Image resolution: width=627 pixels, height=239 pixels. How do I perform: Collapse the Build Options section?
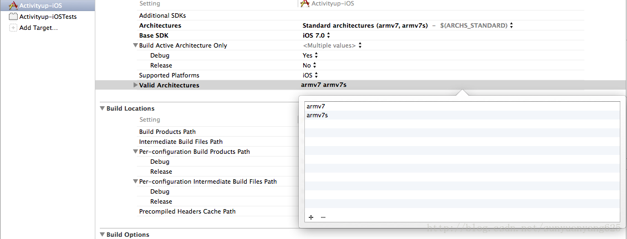tap(103, 235)
